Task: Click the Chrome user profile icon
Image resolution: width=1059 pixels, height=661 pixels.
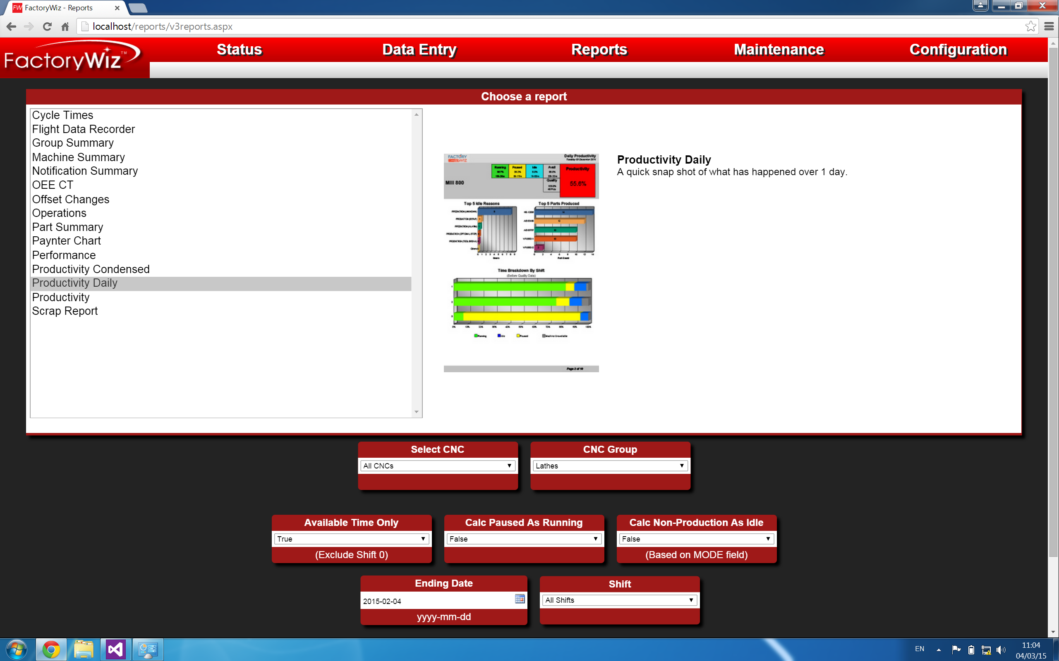Action: [x=981, y=6]
